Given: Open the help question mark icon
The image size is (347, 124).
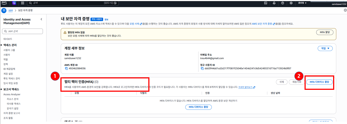Looking at the screenshot, I should point(282,3).
